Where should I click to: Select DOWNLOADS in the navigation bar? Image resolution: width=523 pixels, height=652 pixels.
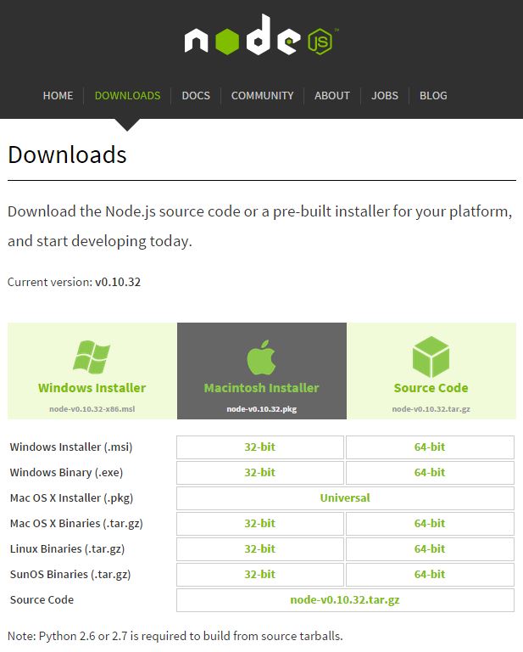(127, 96)
